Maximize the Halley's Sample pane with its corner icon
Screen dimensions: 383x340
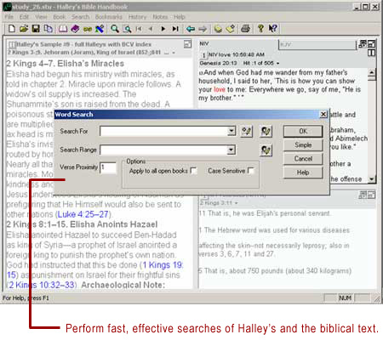[x=187, y=44]
